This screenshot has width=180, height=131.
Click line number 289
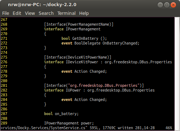point(4,123)
